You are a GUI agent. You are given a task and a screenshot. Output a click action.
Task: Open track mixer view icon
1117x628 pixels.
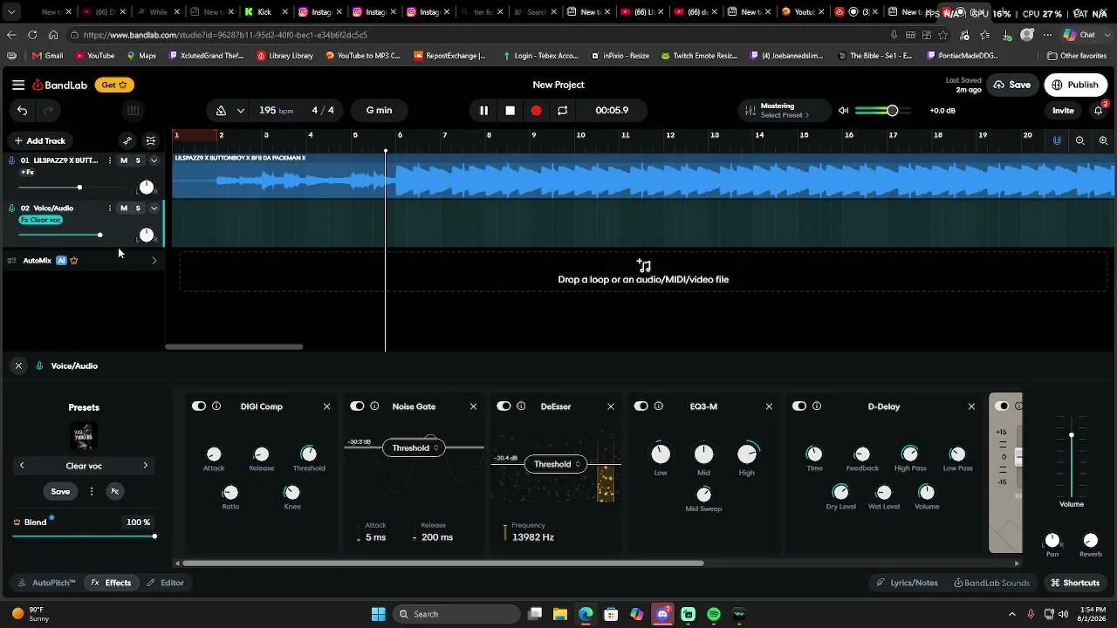151,140
